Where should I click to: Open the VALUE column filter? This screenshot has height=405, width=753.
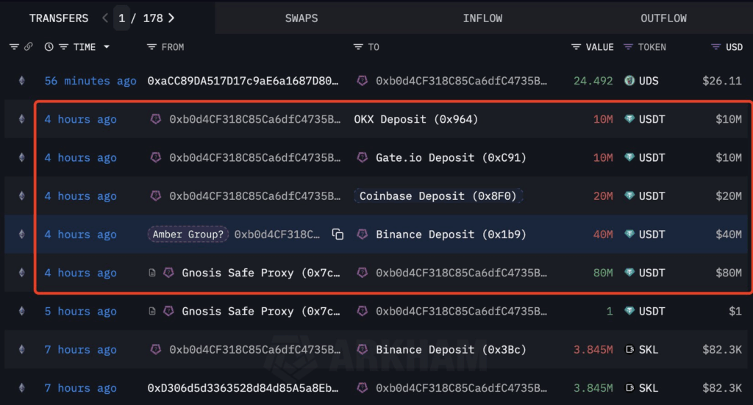(577, 47)
